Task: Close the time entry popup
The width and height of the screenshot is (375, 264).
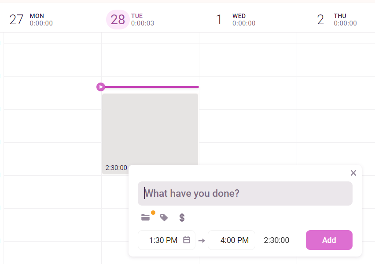Action: point(353,173)
